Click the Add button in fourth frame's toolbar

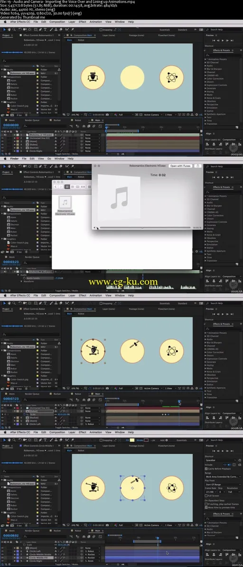tap(164, 440)
